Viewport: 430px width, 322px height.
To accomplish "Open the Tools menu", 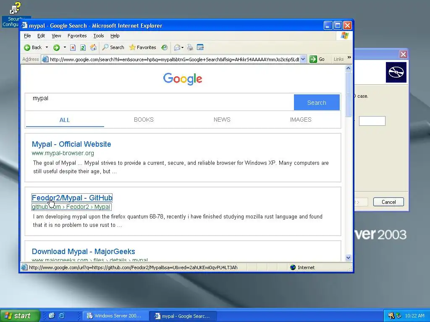I will (98, 36).
